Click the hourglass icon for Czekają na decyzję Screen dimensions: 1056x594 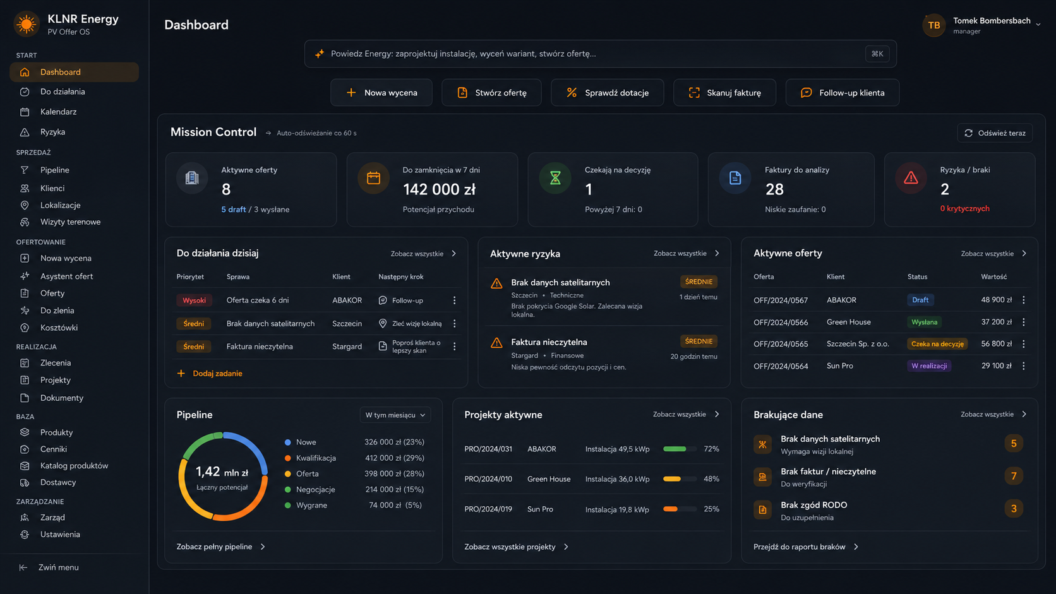tap(555, 178)
